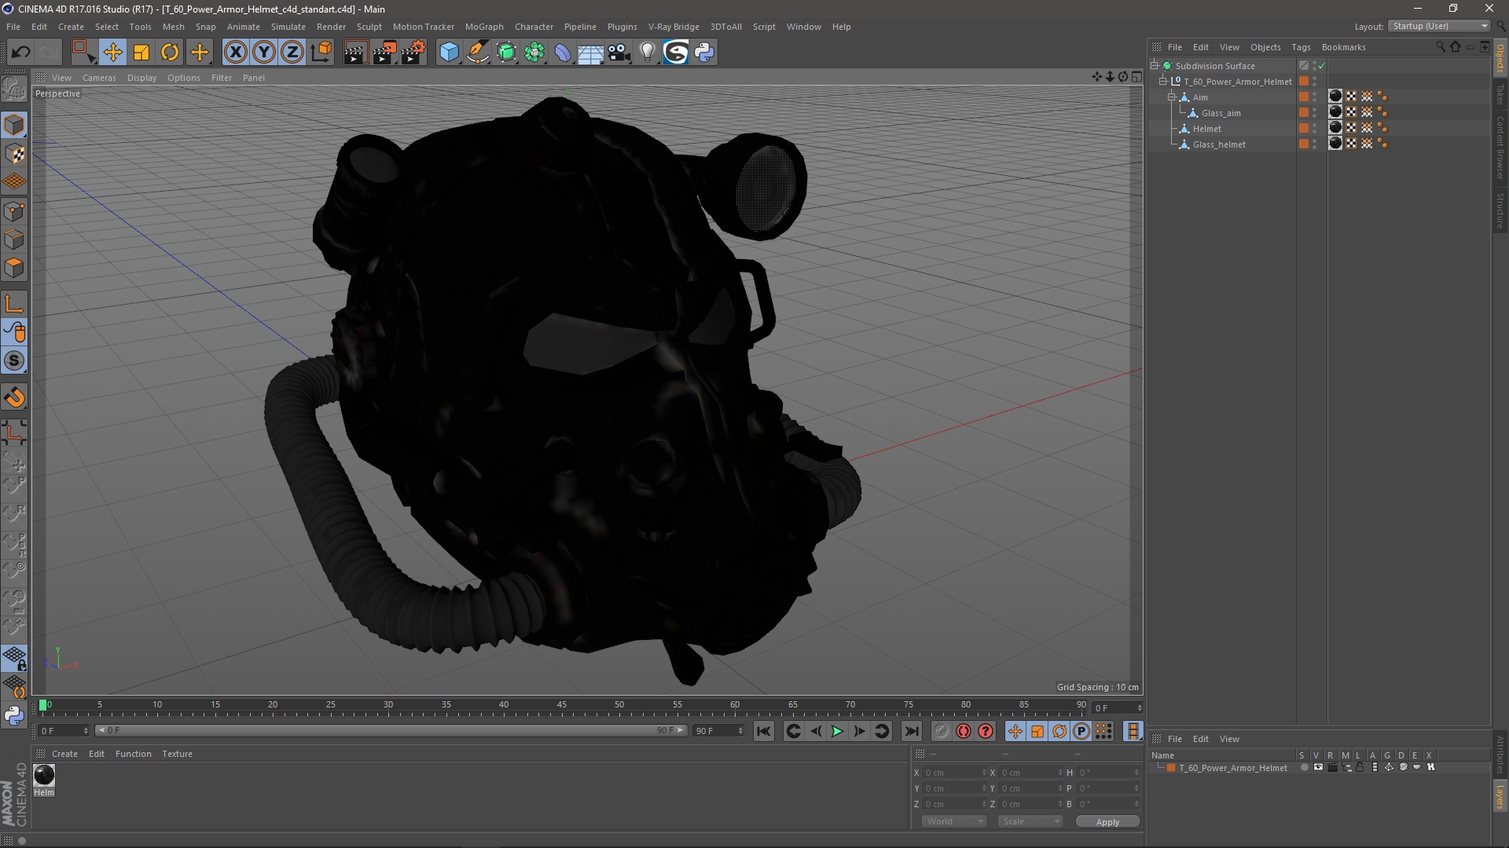Image resolution: width=1509 pixels, height=848 pixels.
Task: Activate the Scale tool
Action: tap(141, 53)
